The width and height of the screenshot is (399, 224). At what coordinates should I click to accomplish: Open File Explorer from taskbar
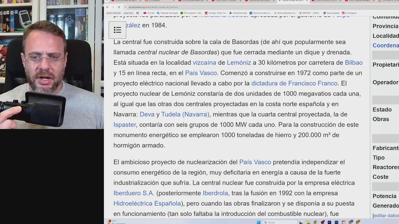click(309, 222)
